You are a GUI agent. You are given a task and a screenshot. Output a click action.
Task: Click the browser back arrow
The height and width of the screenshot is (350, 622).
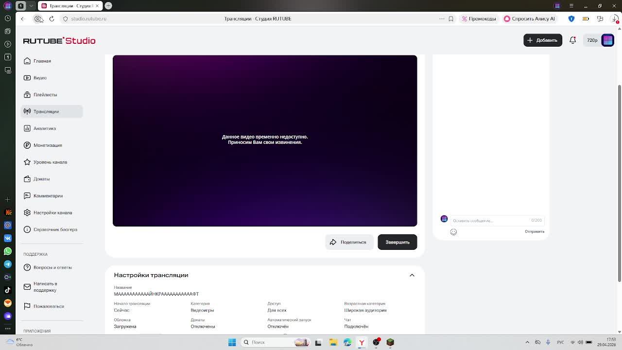pyautogui.click(x=22, y=18)
